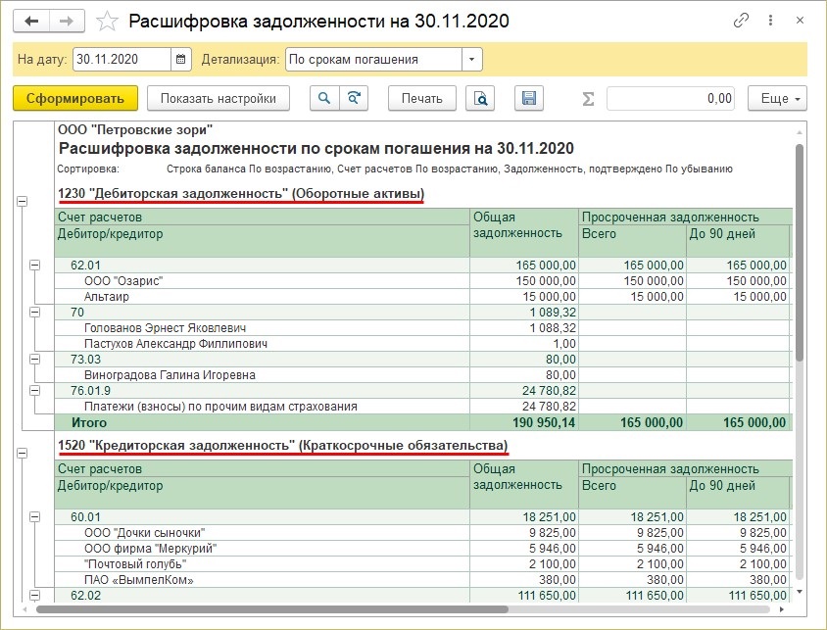
Task: Click the scroll right arrow at the bottom
Action: 782,609
